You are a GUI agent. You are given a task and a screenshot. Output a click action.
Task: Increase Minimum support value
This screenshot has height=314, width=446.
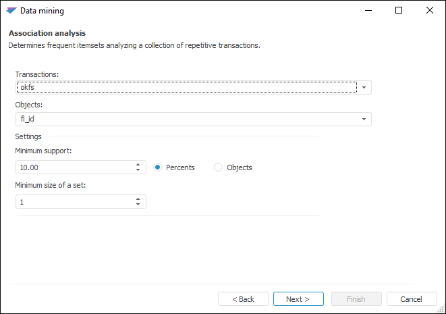[138, 164]
